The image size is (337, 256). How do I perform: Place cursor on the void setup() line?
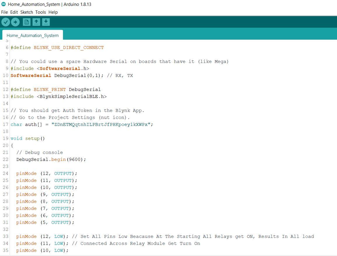click(x=28, y=138)
